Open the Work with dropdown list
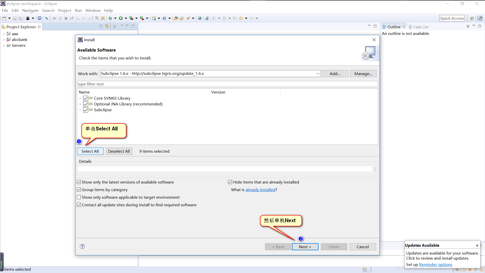The height and width of the screenshot is (273, 485). point(318,74)
